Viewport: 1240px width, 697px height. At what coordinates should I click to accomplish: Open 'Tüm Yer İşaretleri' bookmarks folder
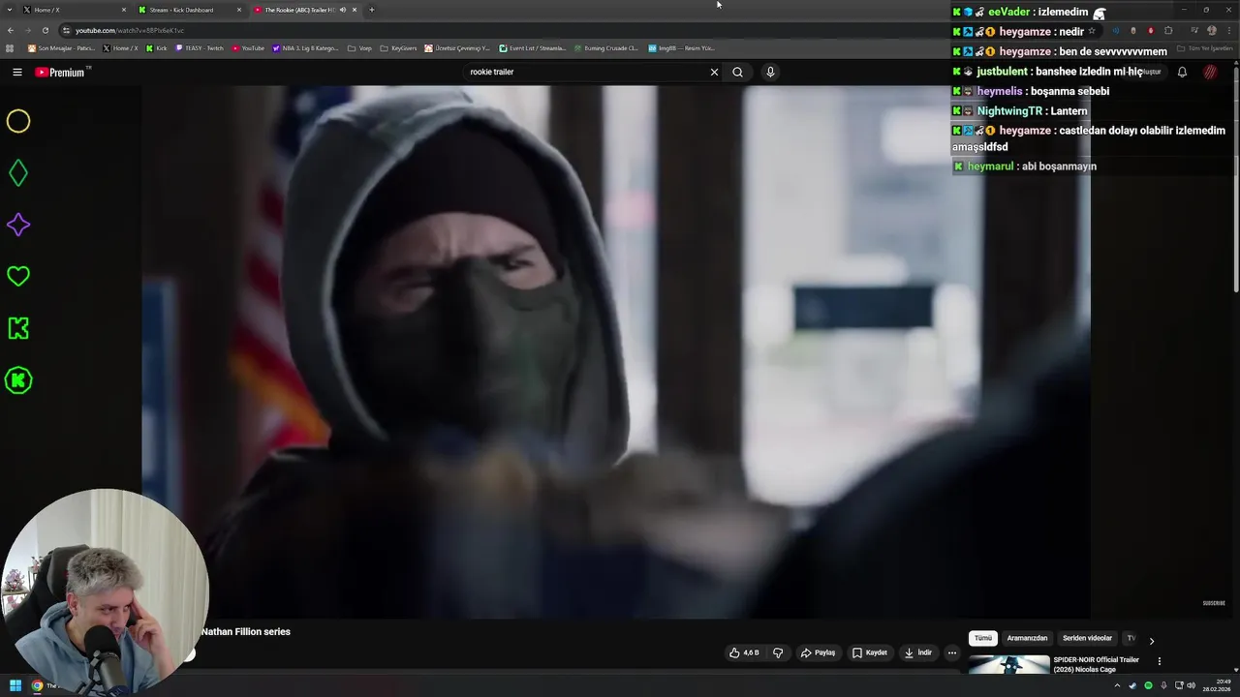(1203, 48)
